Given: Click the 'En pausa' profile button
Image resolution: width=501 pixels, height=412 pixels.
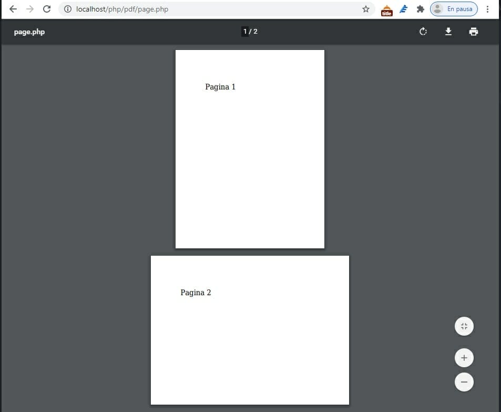Looking at the screenshot, I should point(454,9).
